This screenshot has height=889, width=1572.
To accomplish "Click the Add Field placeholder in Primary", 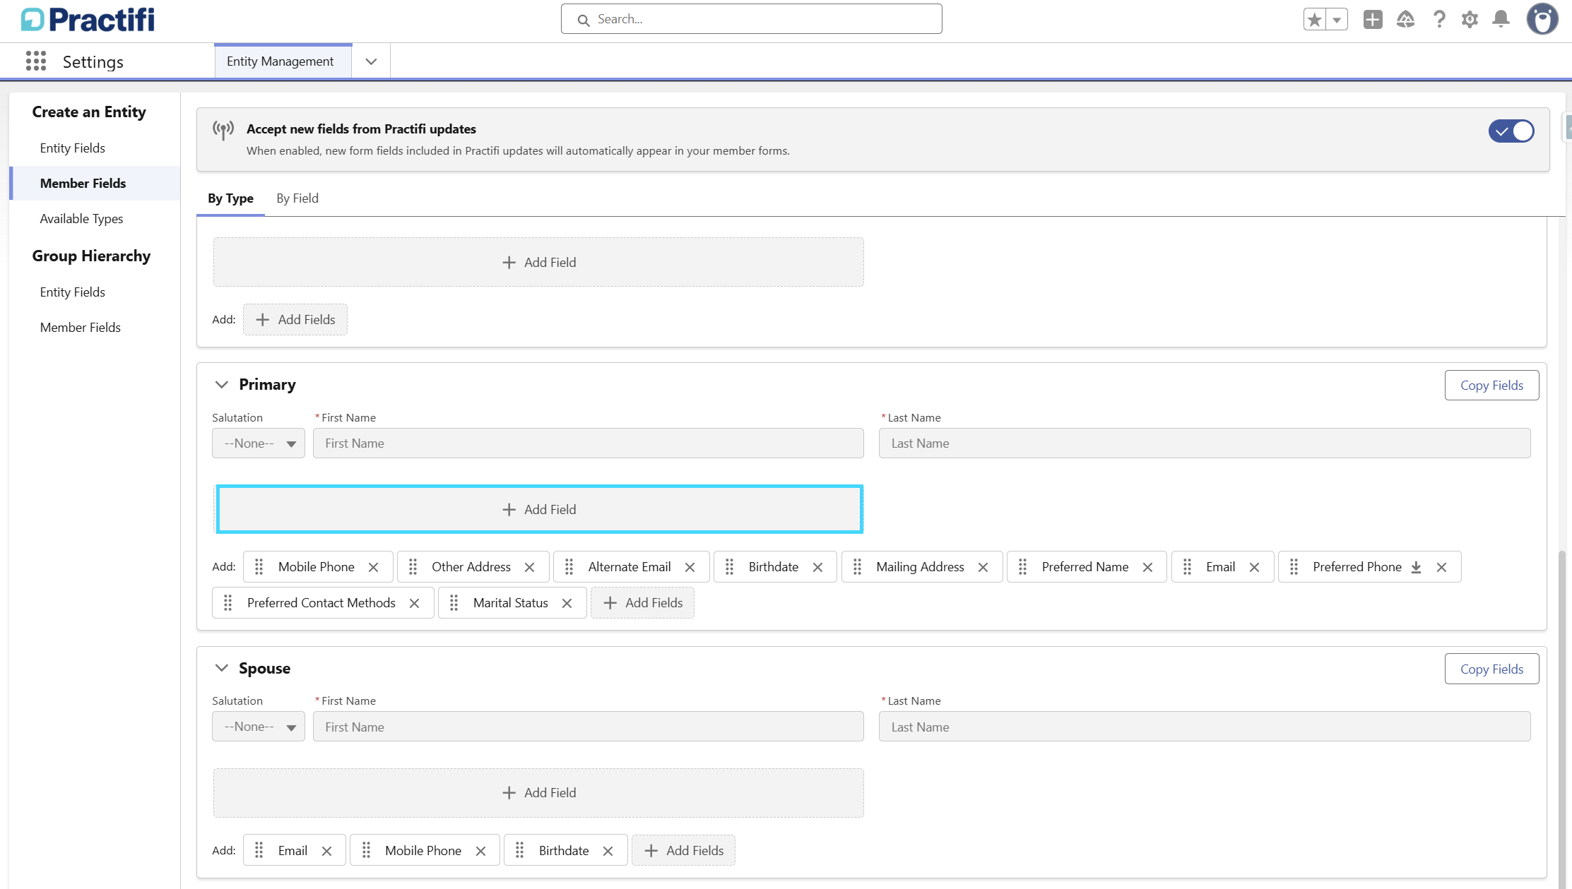I will coord(539,509).
